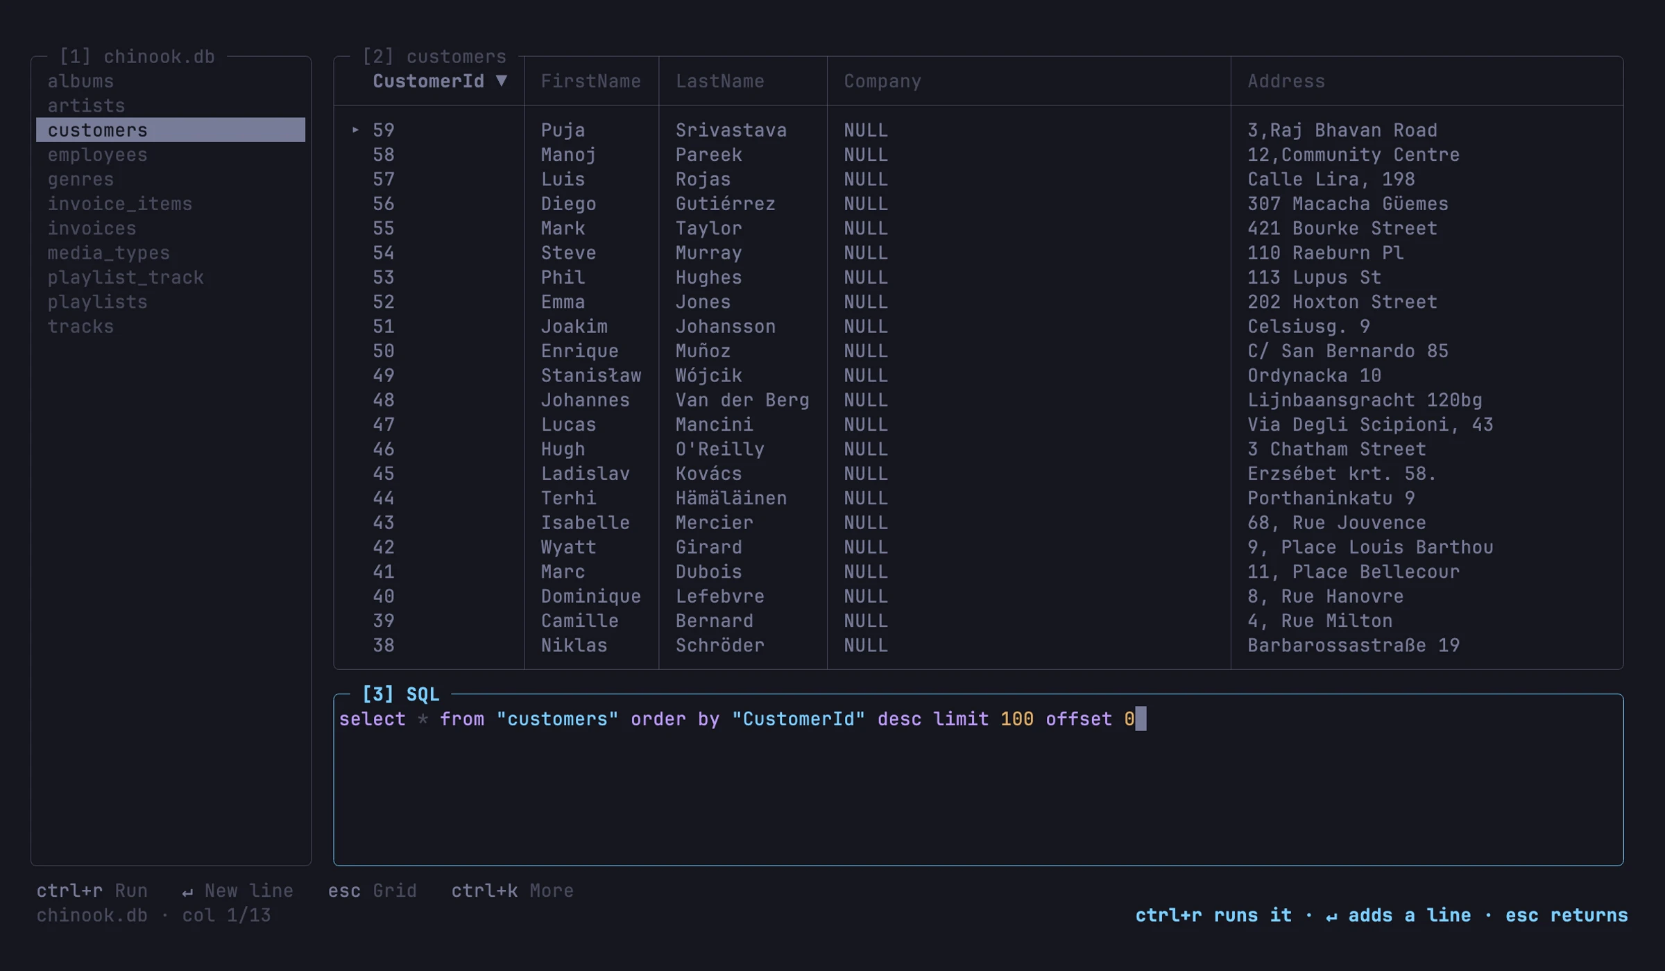Select the customers table in sidebar
This screenshot has height=971, width=1665.
click(x=171, y=130)
